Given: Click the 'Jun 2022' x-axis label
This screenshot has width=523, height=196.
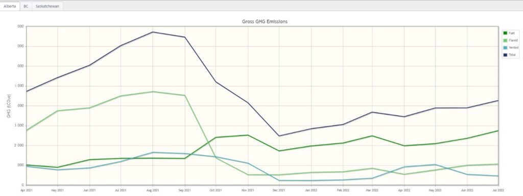Looking at the screenshot, I should 467,190.
